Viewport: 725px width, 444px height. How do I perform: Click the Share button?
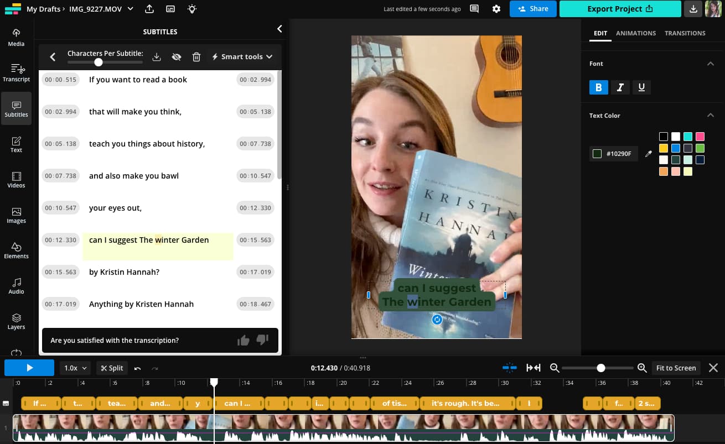(x=533, y=9)
